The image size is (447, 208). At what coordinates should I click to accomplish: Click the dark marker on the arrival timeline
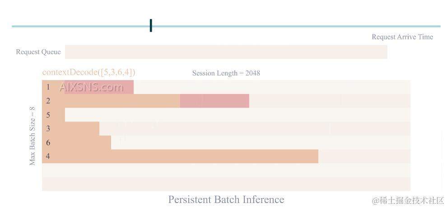151,25
